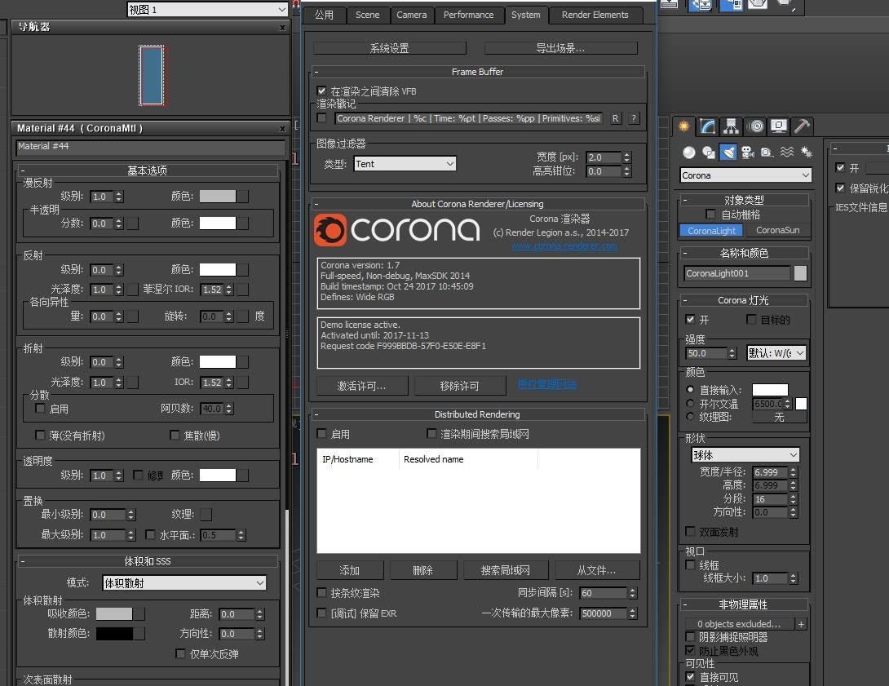This screenshot has width=889, height=686.
Task: Select the Space Warps waves icon
Action: point(786,153)
